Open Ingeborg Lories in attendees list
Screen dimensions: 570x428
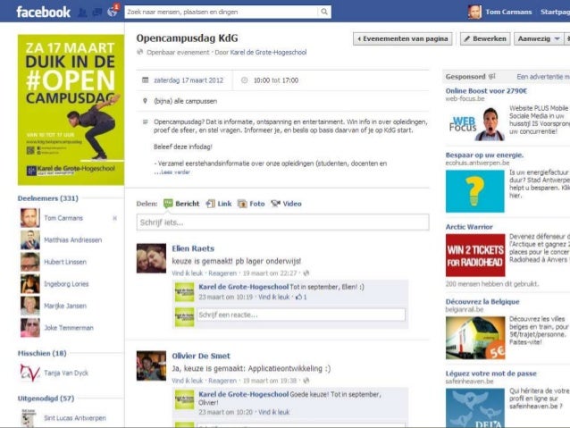(66, 283)
